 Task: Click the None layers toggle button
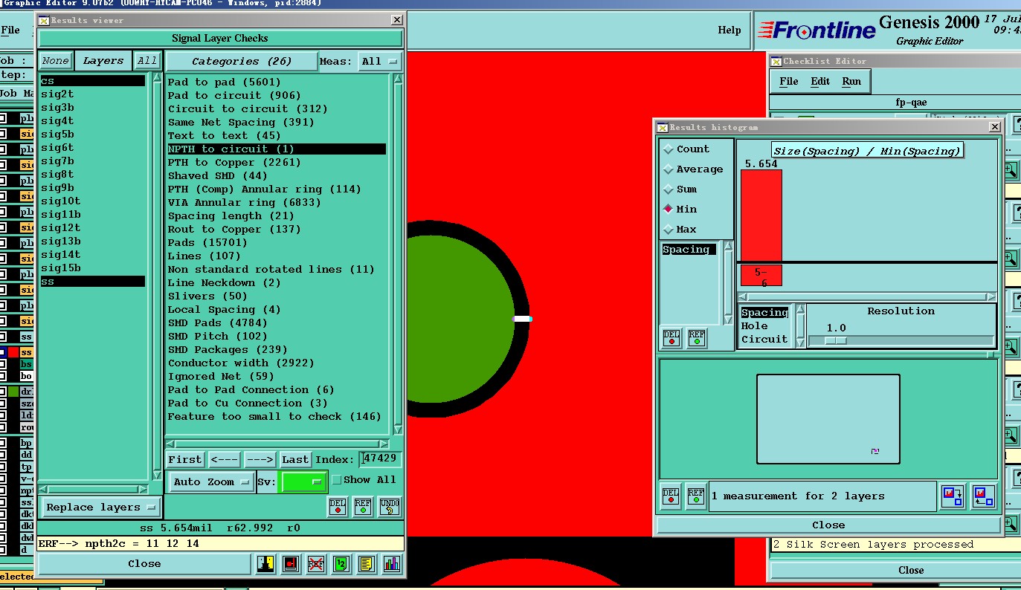coord(55,61)
